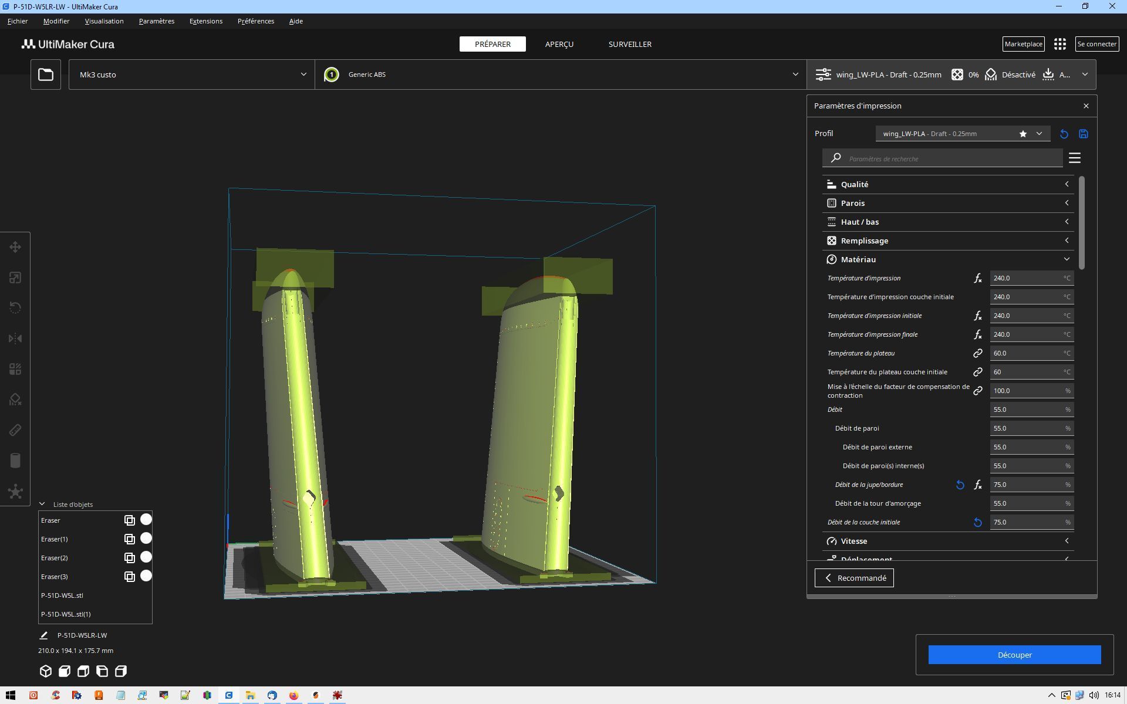The height and width of the screenshot is (704, 1127).
Task: Select the Rotate tool in left toolbar
Action: 15,308
